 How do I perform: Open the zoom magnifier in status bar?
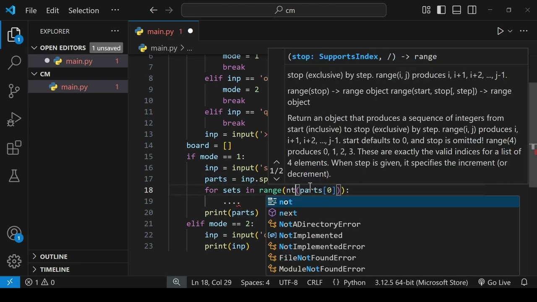(x=177, y=282)
